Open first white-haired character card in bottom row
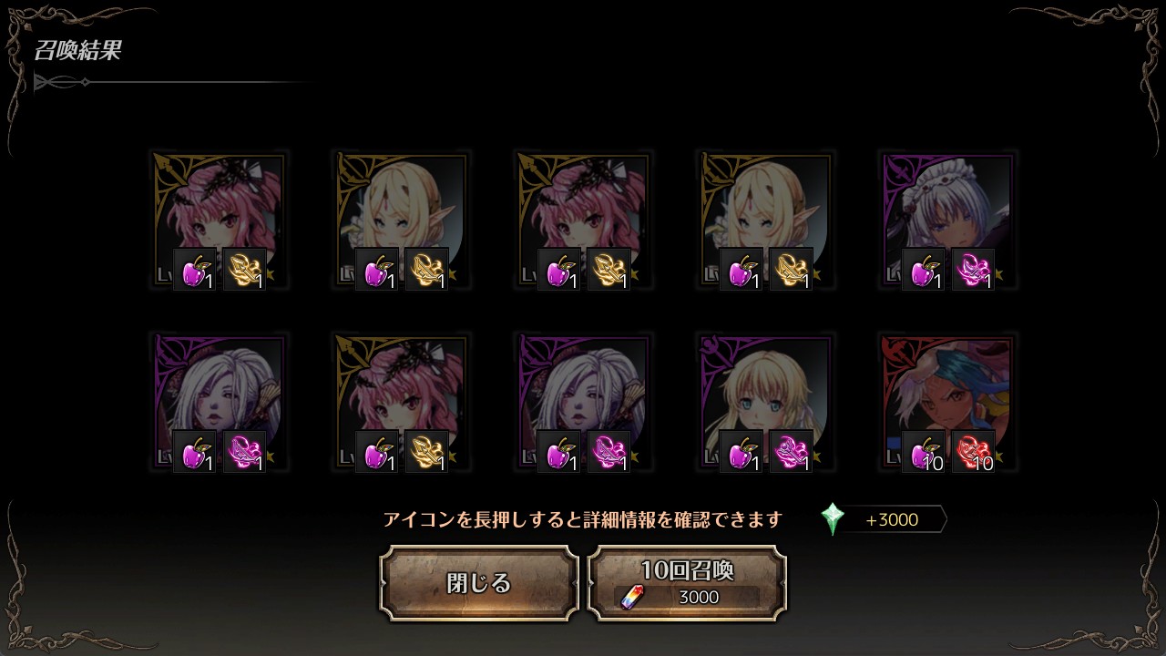1166x656 pixels. [x=219, y=403]
